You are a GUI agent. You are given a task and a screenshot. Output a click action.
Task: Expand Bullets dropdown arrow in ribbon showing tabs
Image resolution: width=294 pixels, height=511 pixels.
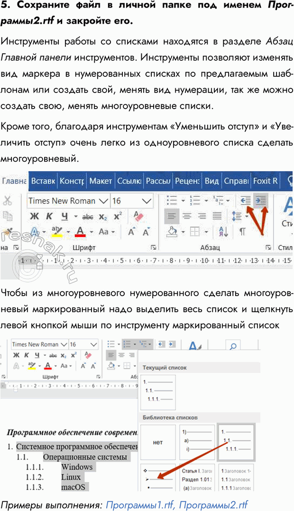pyautogui.click(x=183, y=201)
